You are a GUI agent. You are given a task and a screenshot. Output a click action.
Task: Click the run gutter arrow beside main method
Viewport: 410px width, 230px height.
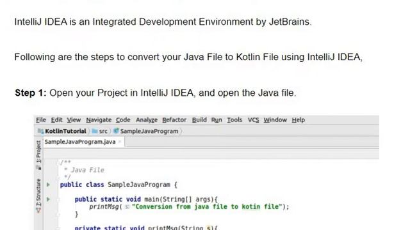pyautogui.click(x=48, y=199)
